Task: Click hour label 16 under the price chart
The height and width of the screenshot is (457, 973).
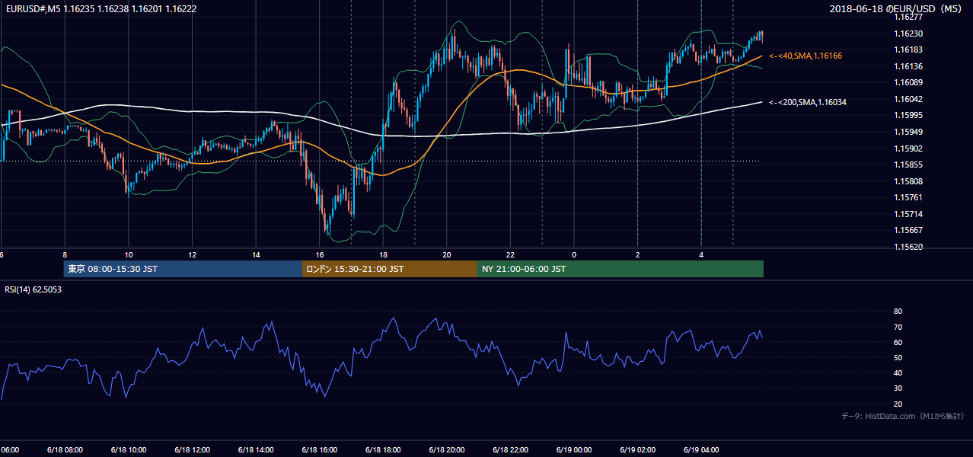Action: pyautogui.click(x=320, y=254)
